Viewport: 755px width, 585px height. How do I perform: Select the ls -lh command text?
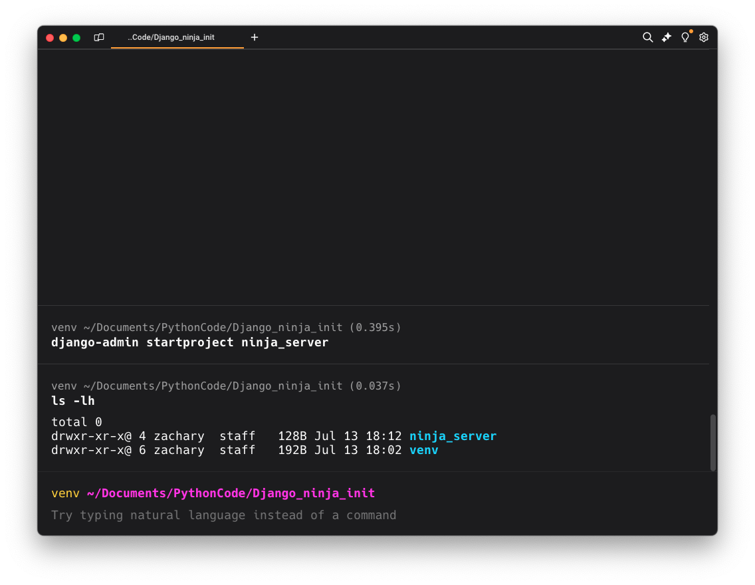(72, 402)
